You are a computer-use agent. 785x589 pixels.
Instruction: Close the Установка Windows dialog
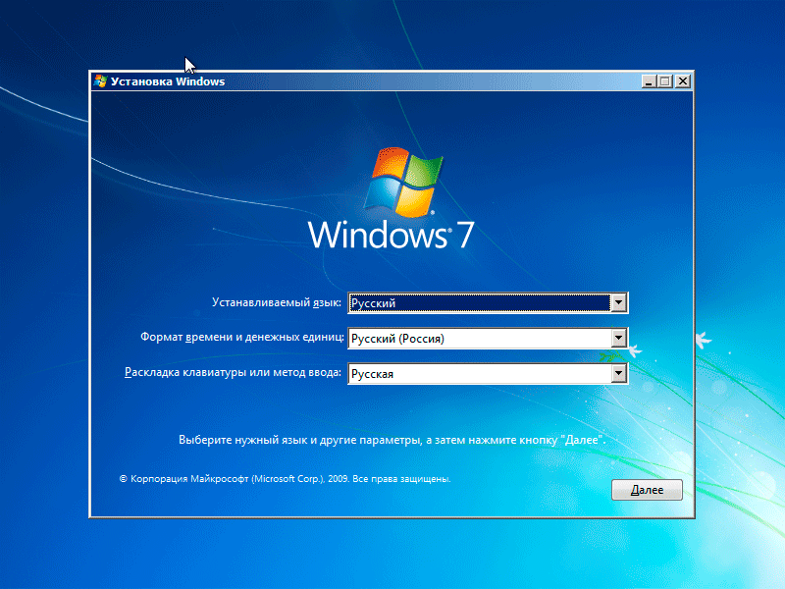click(682, 81)
